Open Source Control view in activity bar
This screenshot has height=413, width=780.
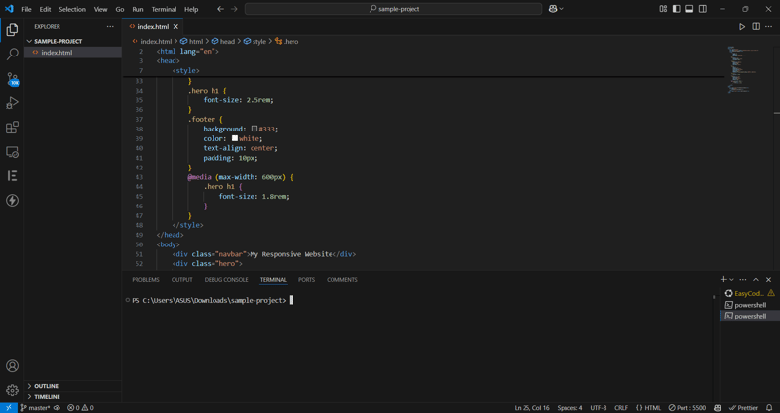tap(12, 79)
